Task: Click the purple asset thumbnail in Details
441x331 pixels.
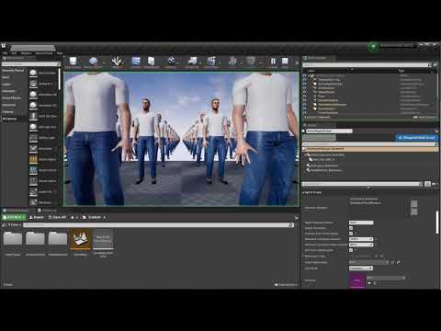Action: click(x=357, y=280)
